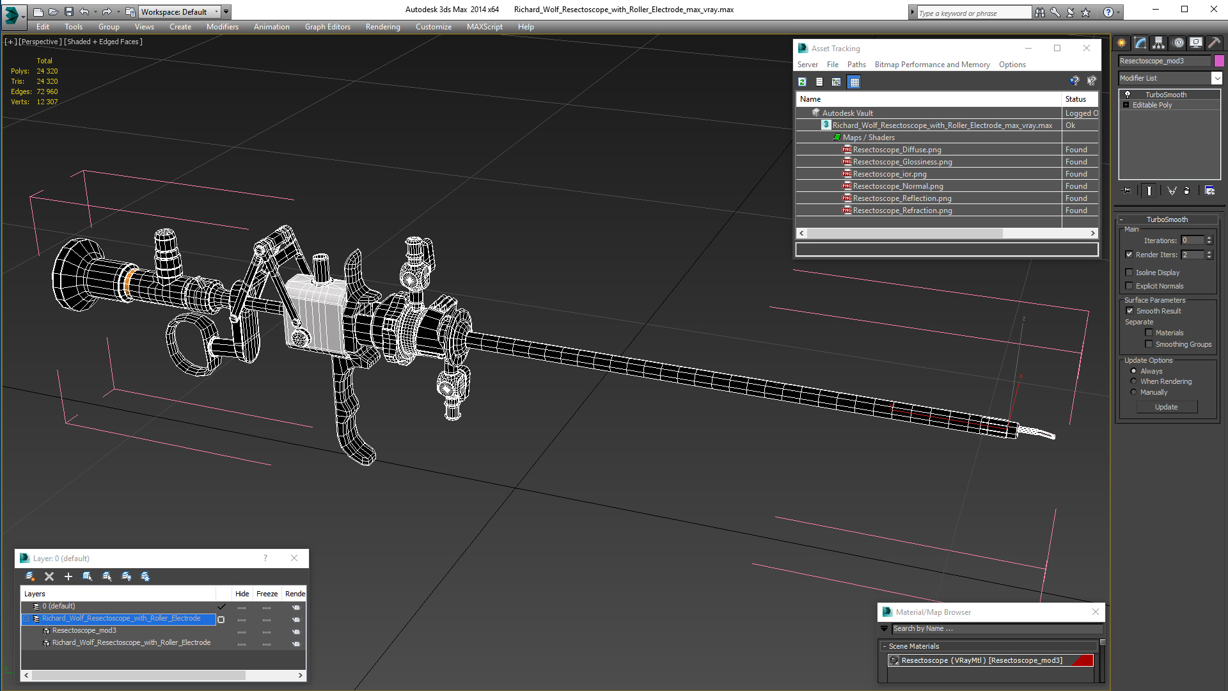1228x691 pixels.
Task: Collapse the Richard_Wolf layer tree node
Action: click(26, 619)
